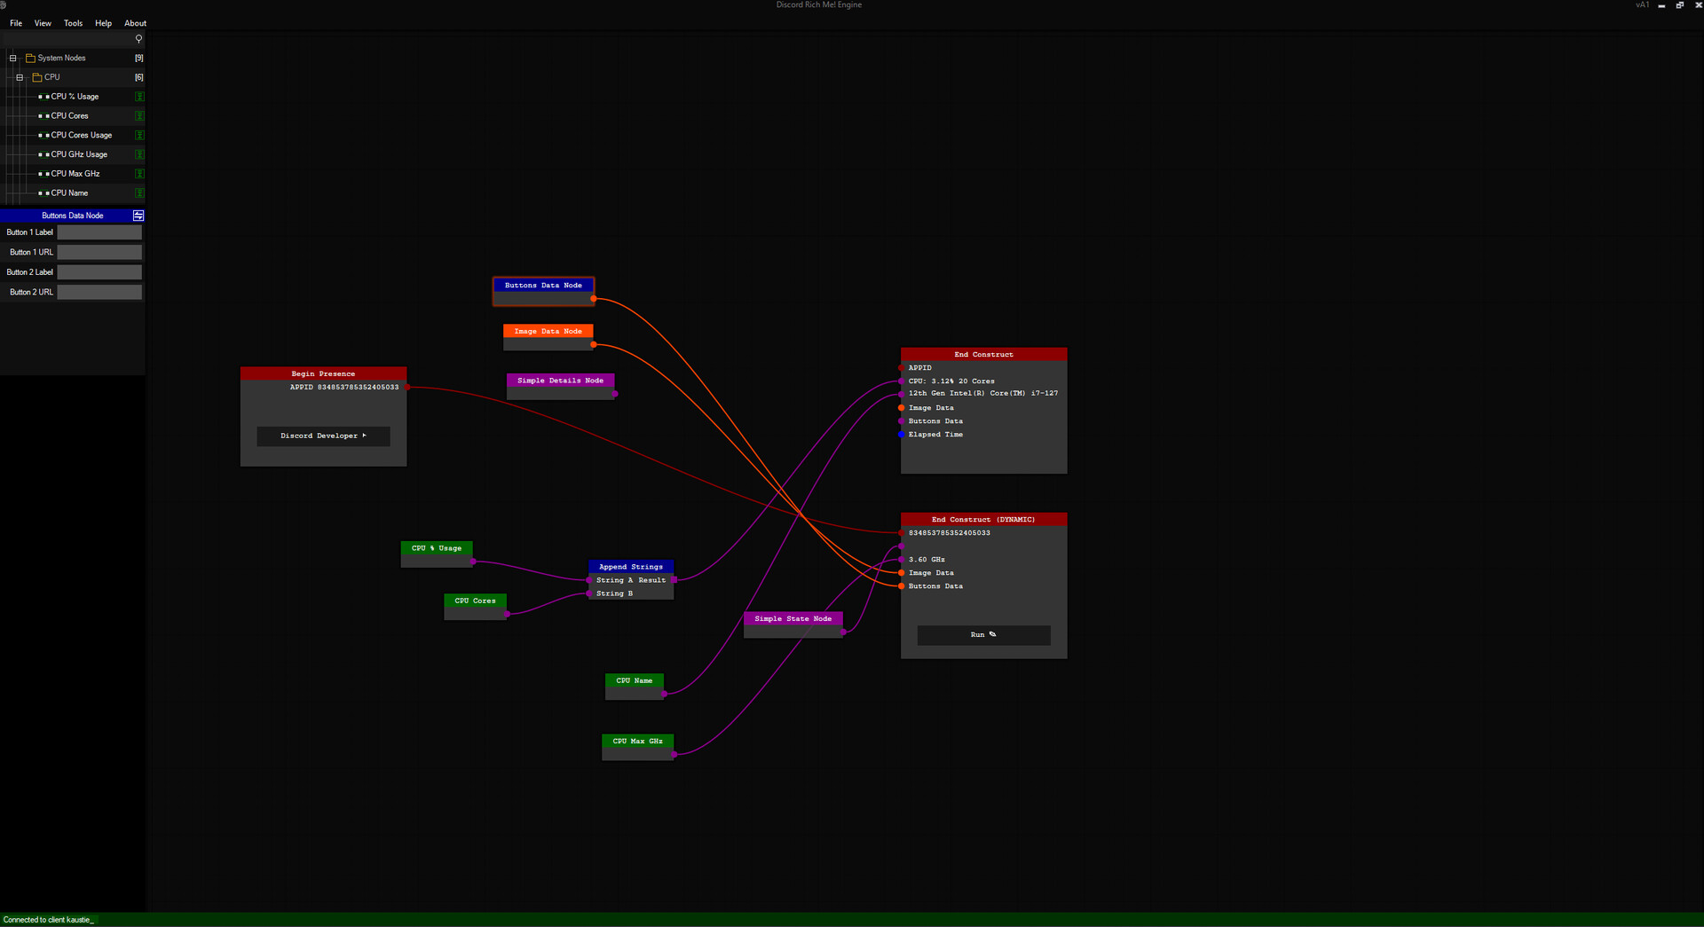This screenshot has width=1704, height=927.
Task: Click the green node icon next to CPU Cores
Action: 139,115
